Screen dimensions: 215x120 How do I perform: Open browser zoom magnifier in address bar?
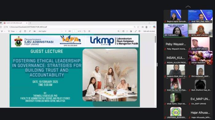coord(135,27)
